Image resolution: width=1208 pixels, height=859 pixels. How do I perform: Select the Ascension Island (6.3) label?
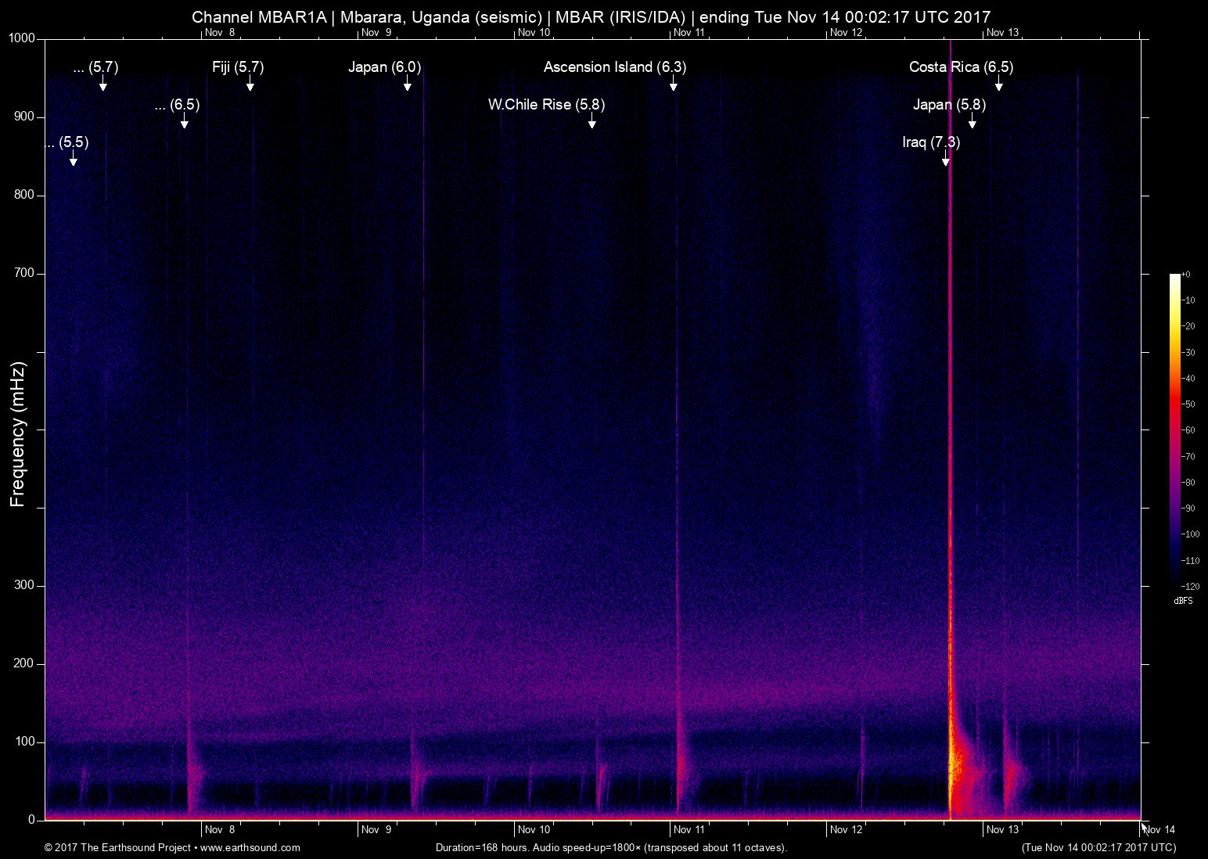point(614,67)
